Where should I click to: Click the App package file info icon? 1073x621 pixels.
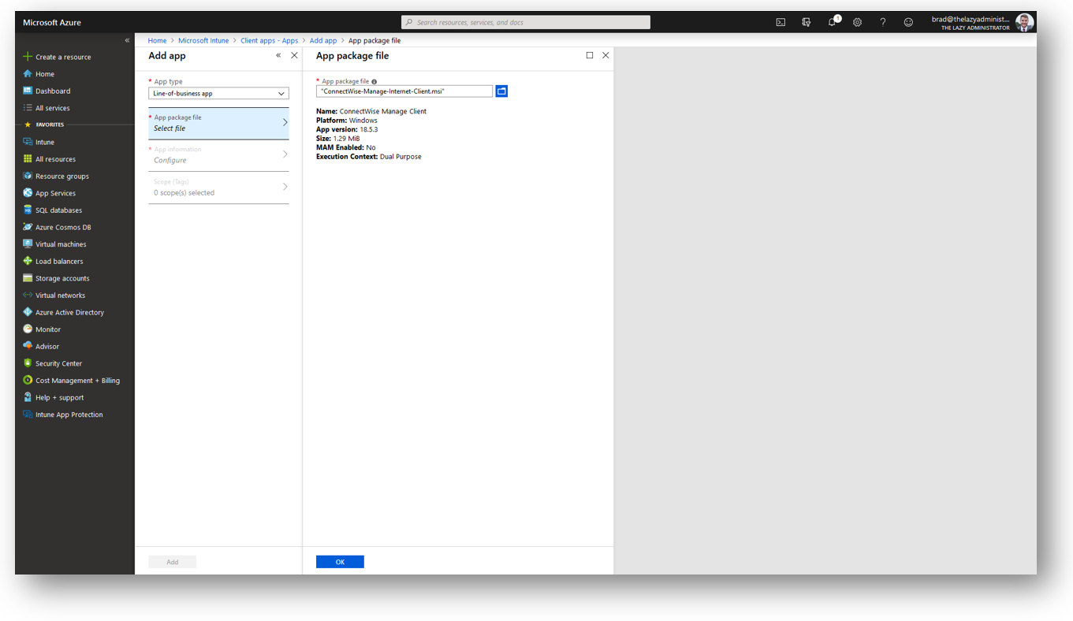coord(374,81)
